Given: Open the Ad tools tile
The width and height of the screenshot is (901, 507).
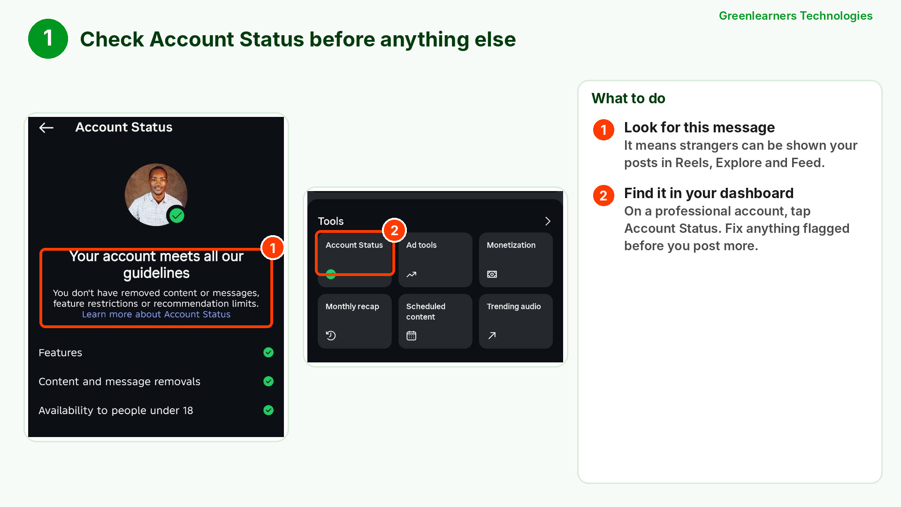Looking at the screenshot, I should (x=435, y=260).
